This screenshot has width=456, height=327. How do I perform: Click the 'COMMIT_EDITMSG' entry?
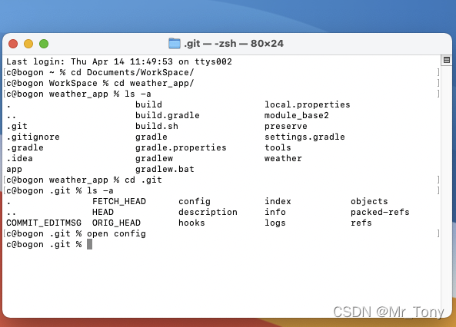pos(44,223)
